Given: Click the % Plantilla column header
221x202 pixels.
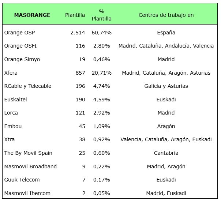Looking at the screenshot, I should coord(102,15).
